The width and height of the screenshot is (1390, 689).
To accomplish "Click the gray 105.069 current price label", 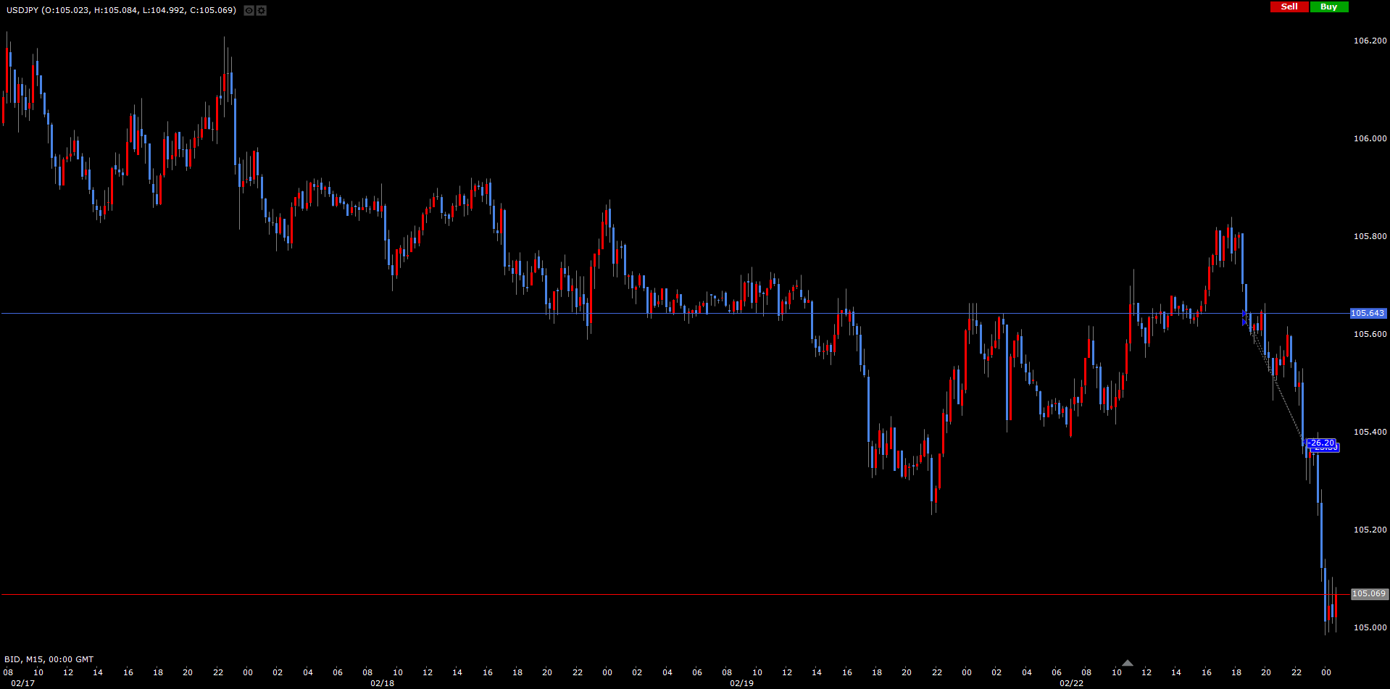I will point(1368,594).
